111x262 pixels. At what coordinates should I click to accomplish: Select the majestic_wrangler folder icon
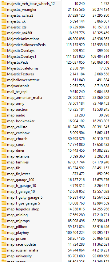pyautogui.click(x=4, y=10)
